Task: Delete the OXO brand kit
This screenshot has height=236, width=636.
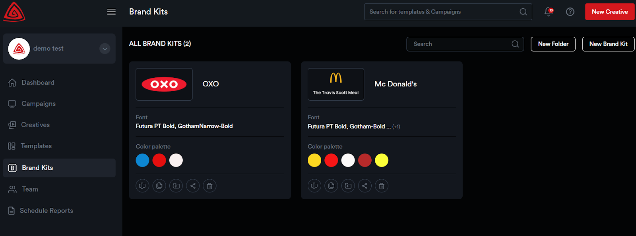Action: (x=210, y=186)
